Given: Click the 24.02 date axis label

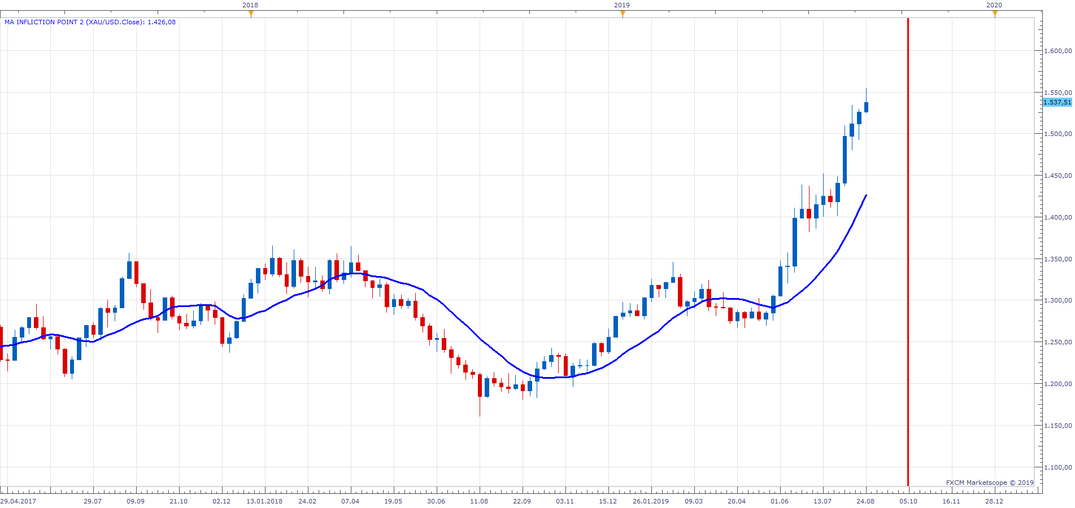Looking at the screenshot, I should coord(307,501).
